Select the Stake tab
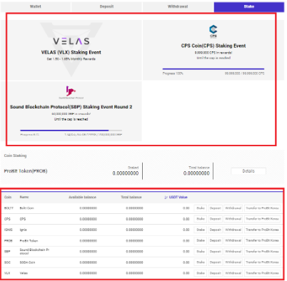Screen dimensions: 287x281 coord(249,6)
